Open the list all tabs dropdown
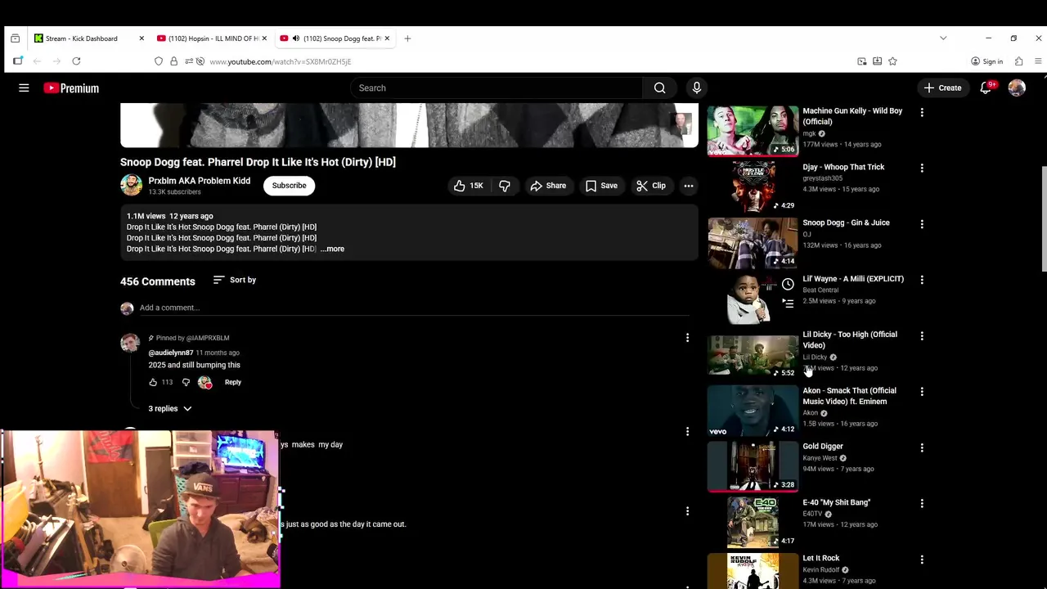The image size is (1047, 589). 943,38
